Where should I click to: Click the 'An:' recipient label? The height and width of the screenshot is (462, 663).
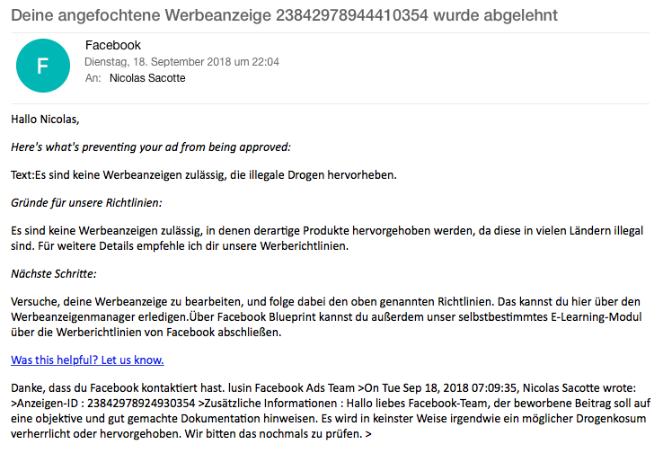coord(93,78)
